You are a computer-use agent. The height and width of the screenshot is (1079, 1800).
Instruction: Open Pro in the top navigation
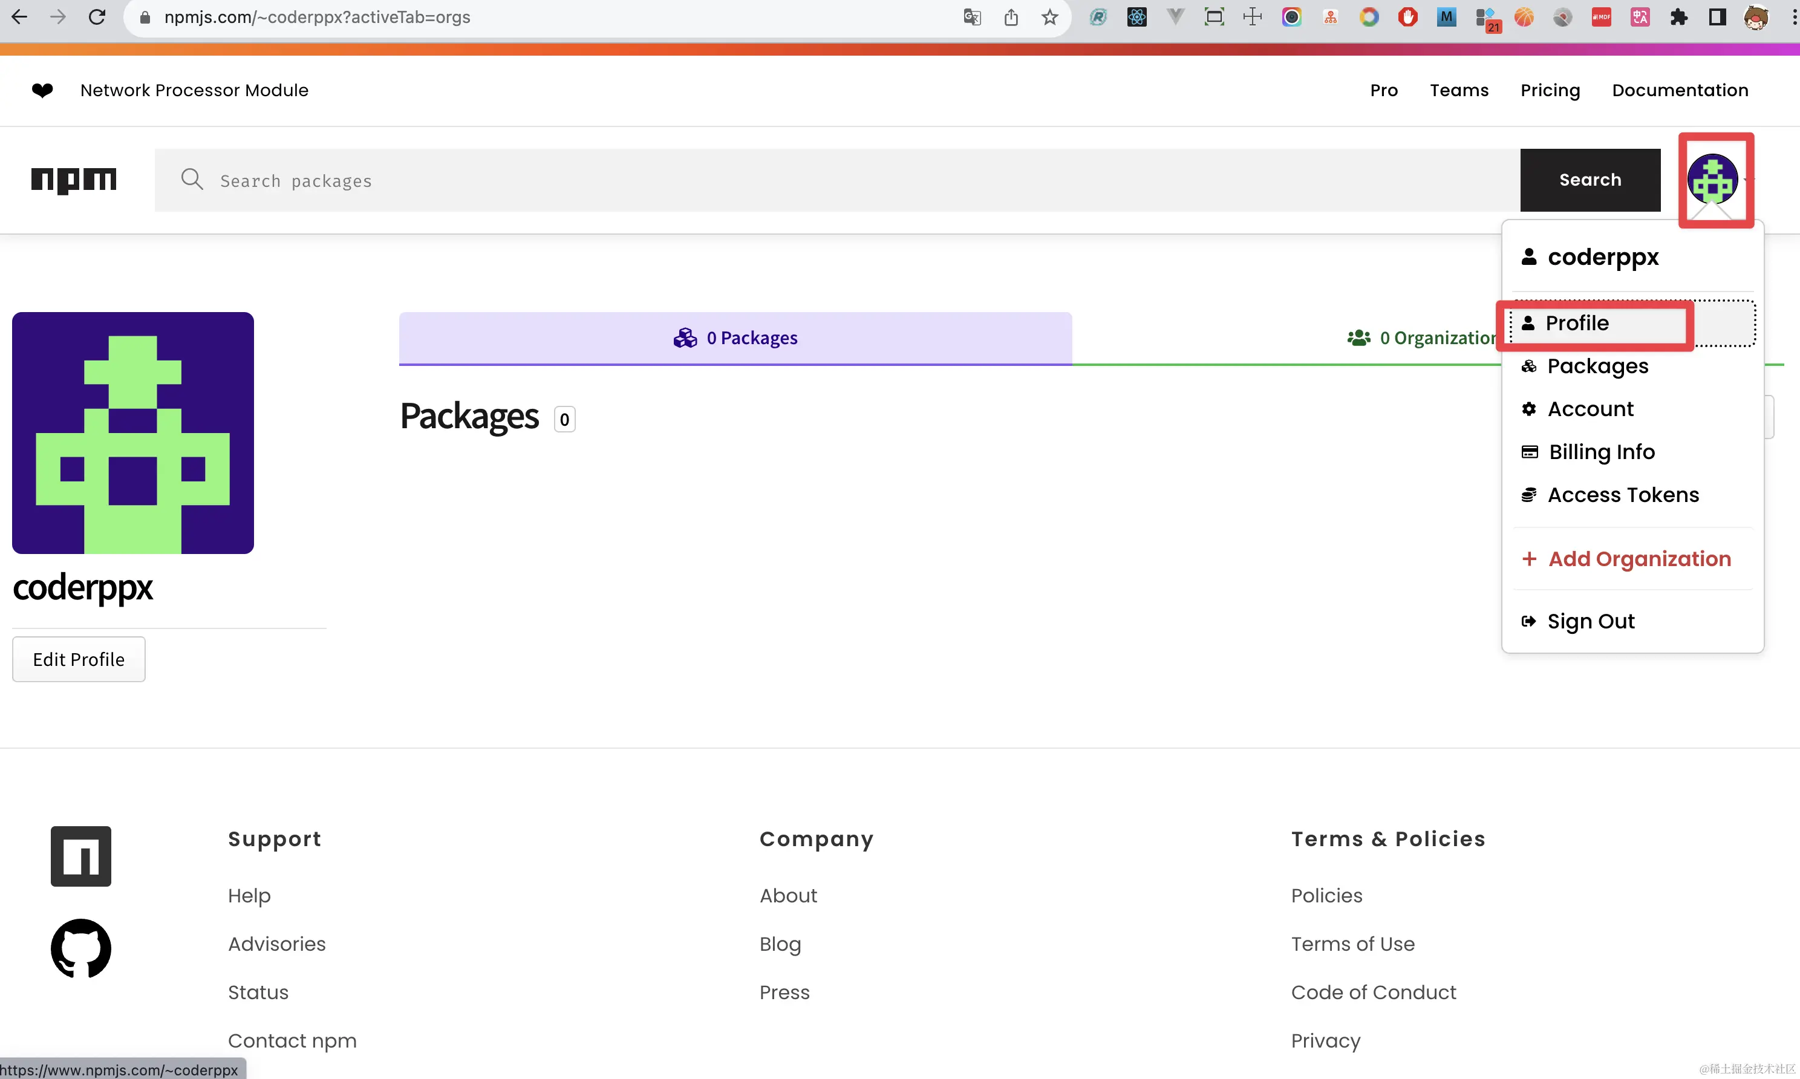(x=1383, y=90)
